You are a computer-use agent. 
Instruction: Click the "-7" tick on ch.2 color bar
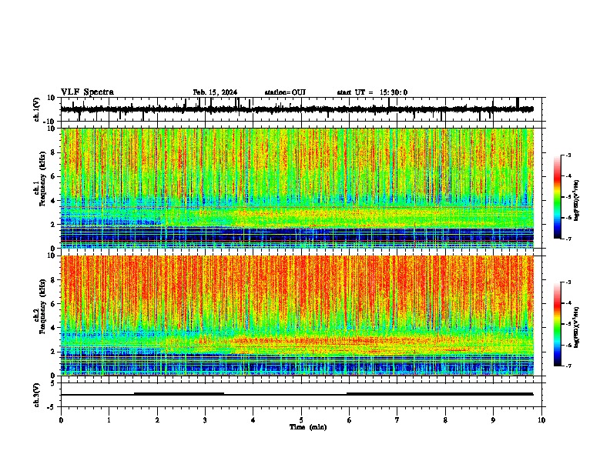pyautogui.click(x=568, y=366)
